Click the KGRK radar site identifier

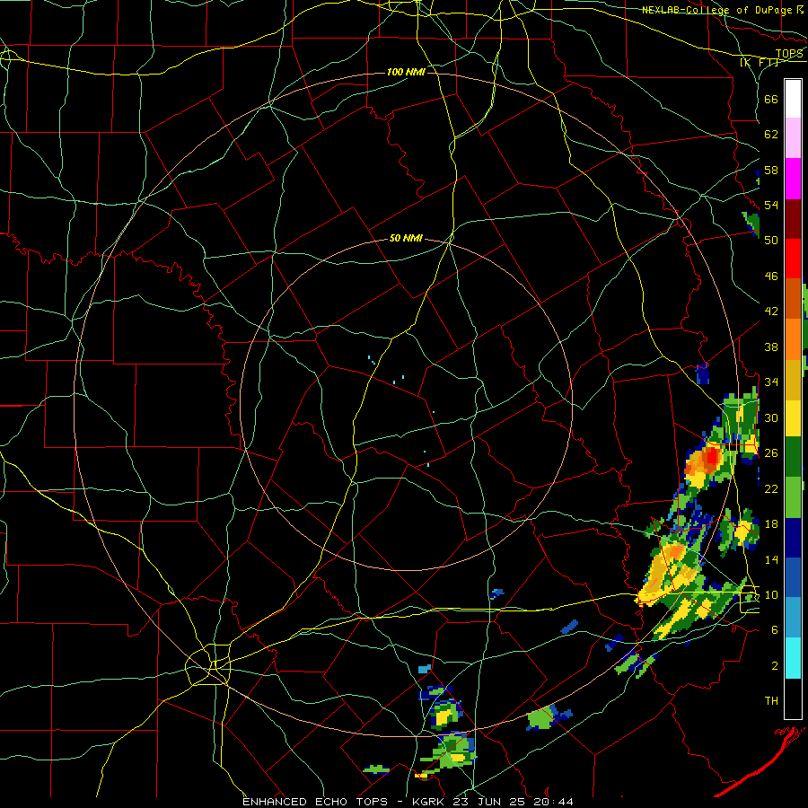click(430, 802)
